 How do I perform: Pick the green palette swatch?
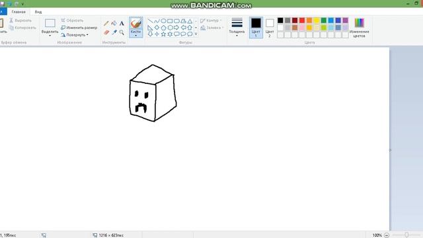(x=323, y=20)
